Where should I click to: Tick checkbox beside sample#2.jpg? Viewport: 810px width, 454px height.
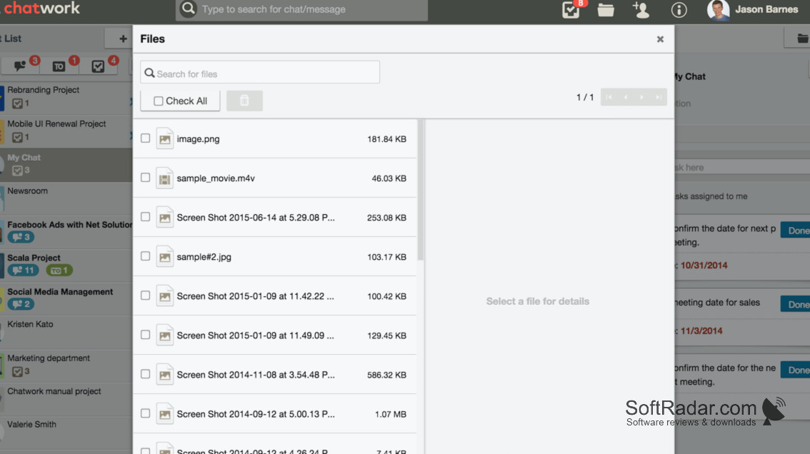[x=146, y=256]
